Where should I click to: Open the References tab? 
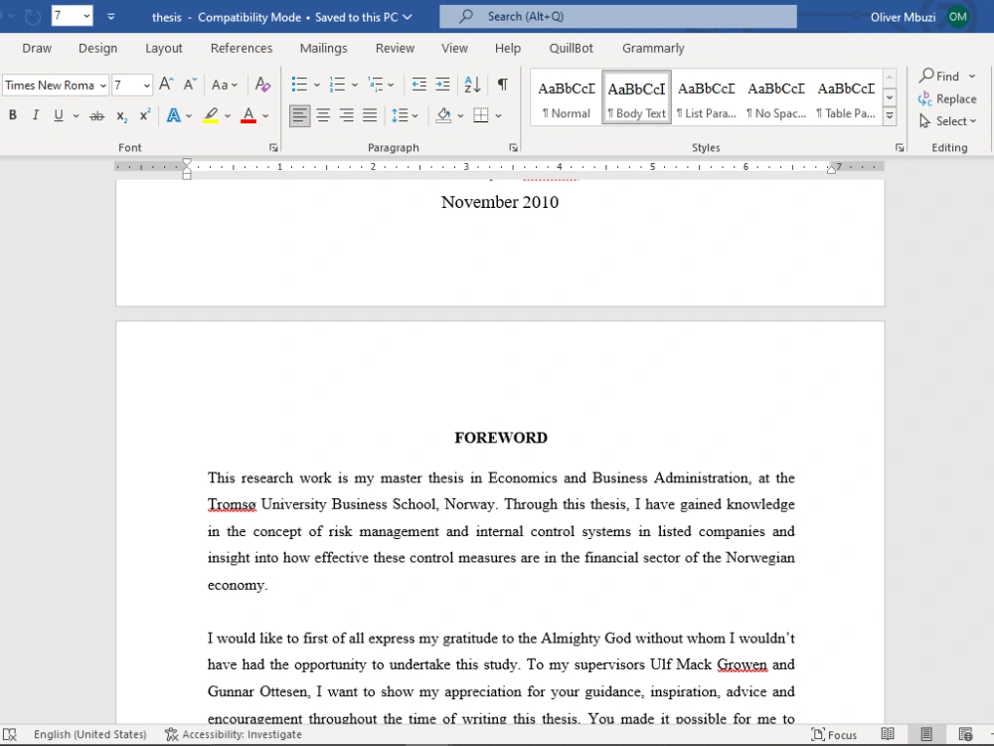click(x=242, y=48)
